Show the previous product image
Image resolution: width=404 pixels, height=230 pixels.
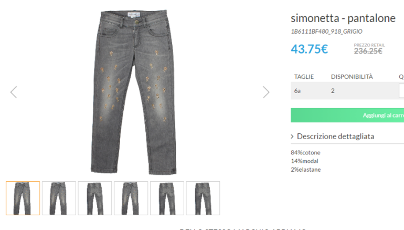[x=14, y=92]
